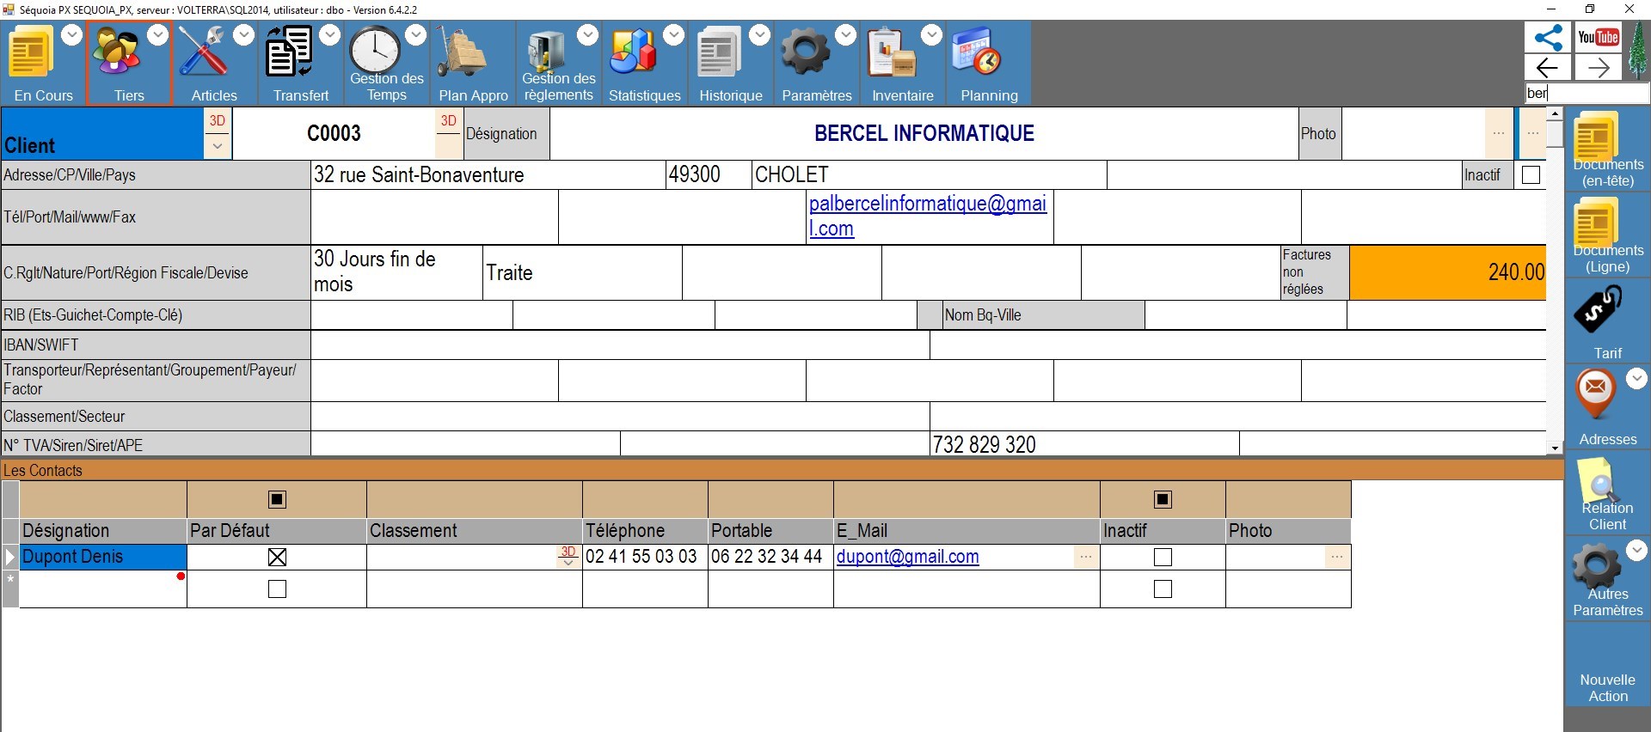
Task: Select the Dupont Denis contact row
Action: click(103, 557)
